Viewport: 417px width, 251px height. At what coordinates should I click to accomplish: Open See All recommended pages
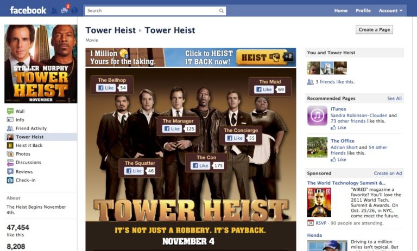394,98
